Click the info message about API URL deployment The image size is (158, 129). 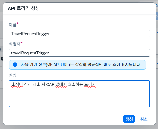pyautogui.click(x=81, y=65)
